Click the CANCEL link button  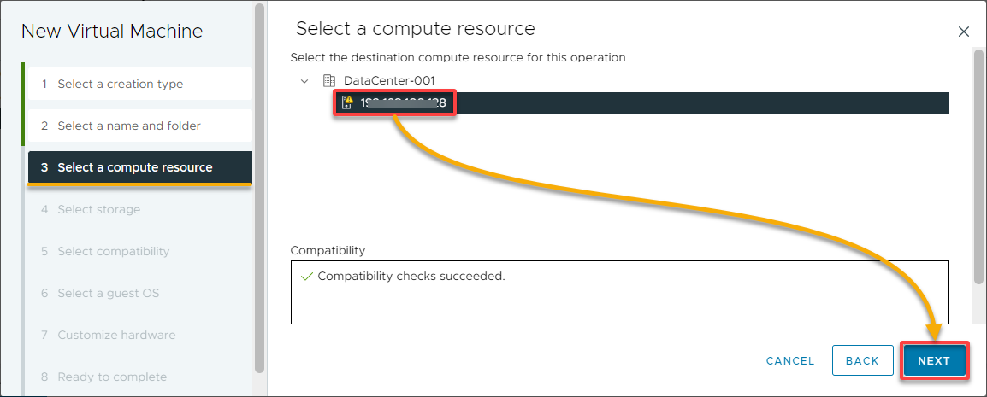(790, 360)
